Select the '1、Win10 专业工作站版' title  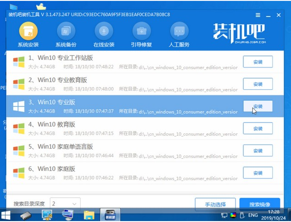tap(61, 58)
